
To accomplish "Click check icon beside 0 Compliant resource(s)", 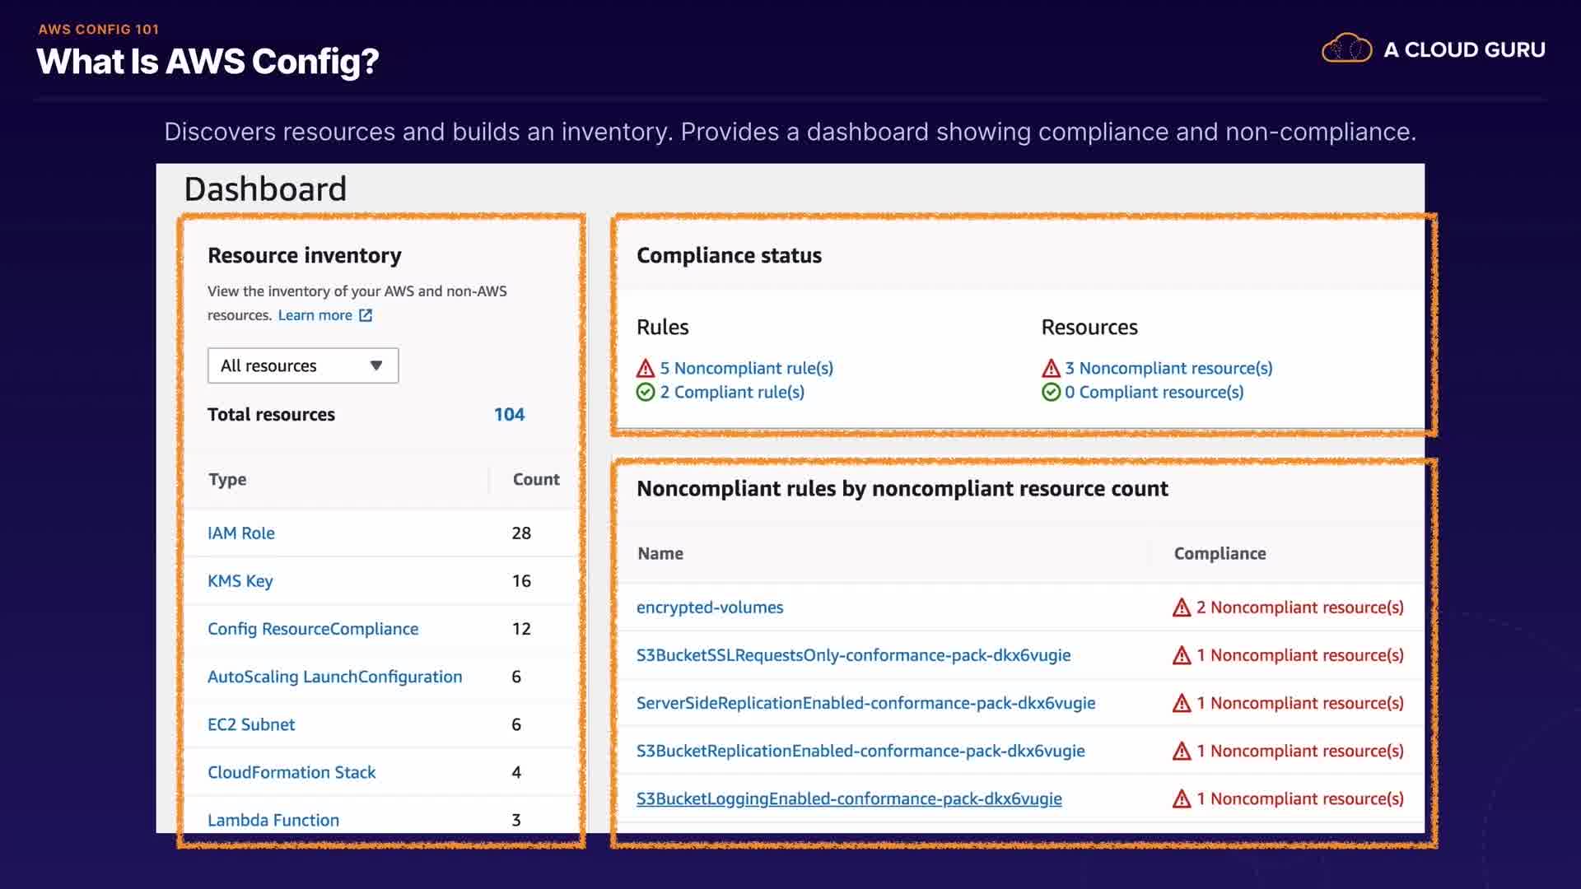I will pyautogui.click(x=1051, y=392).
